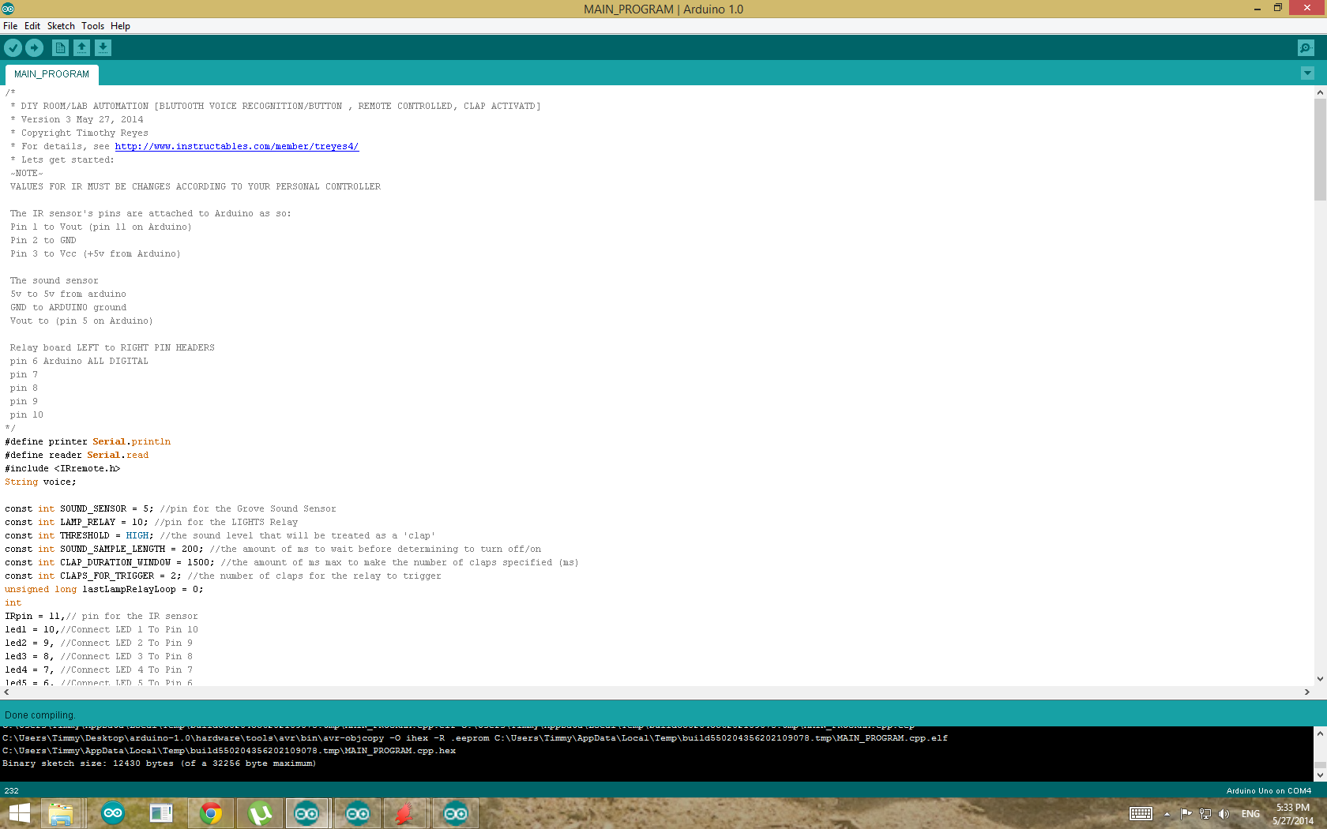Open the Windows Start button
Screen dimensions: 1327x829
pyautogui.click(x=19, y=813)
